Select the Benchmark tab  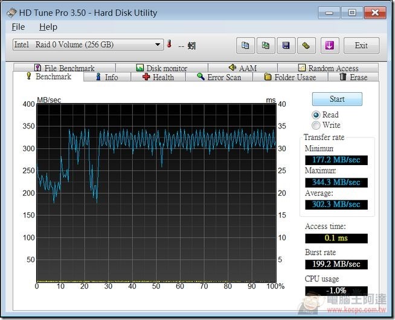point(48,77)
